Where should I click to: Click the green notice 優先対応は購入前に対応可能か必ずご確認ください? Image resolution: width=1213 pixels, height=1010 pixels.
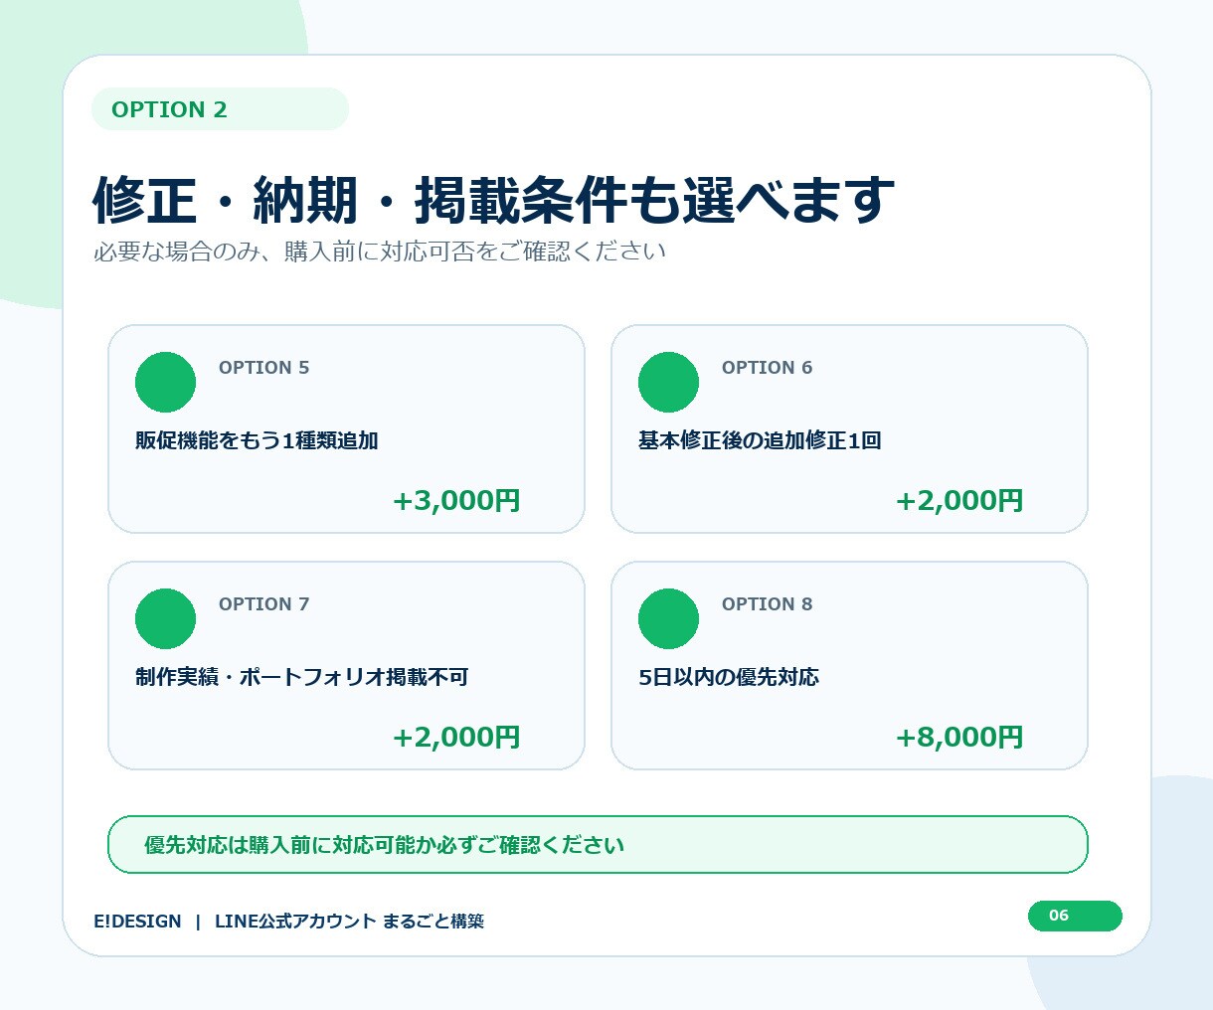[x=598, y=845]
